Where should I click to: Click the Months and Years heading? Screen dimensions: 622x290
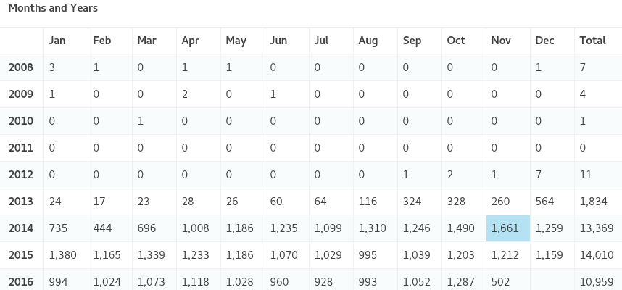53,8
